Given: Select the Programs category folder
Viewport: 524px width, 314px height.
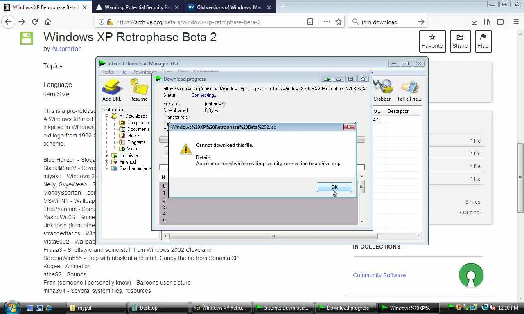Looking at the screenshot, I should [x=132, y=142].
